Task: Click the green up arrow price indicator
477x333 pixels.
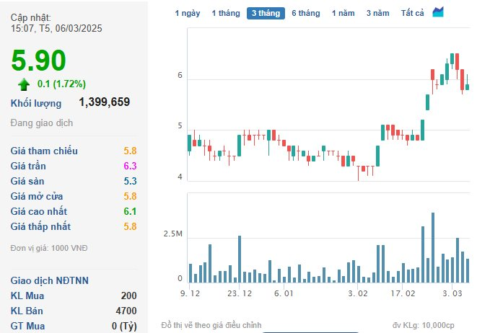Action: [24, 84]
